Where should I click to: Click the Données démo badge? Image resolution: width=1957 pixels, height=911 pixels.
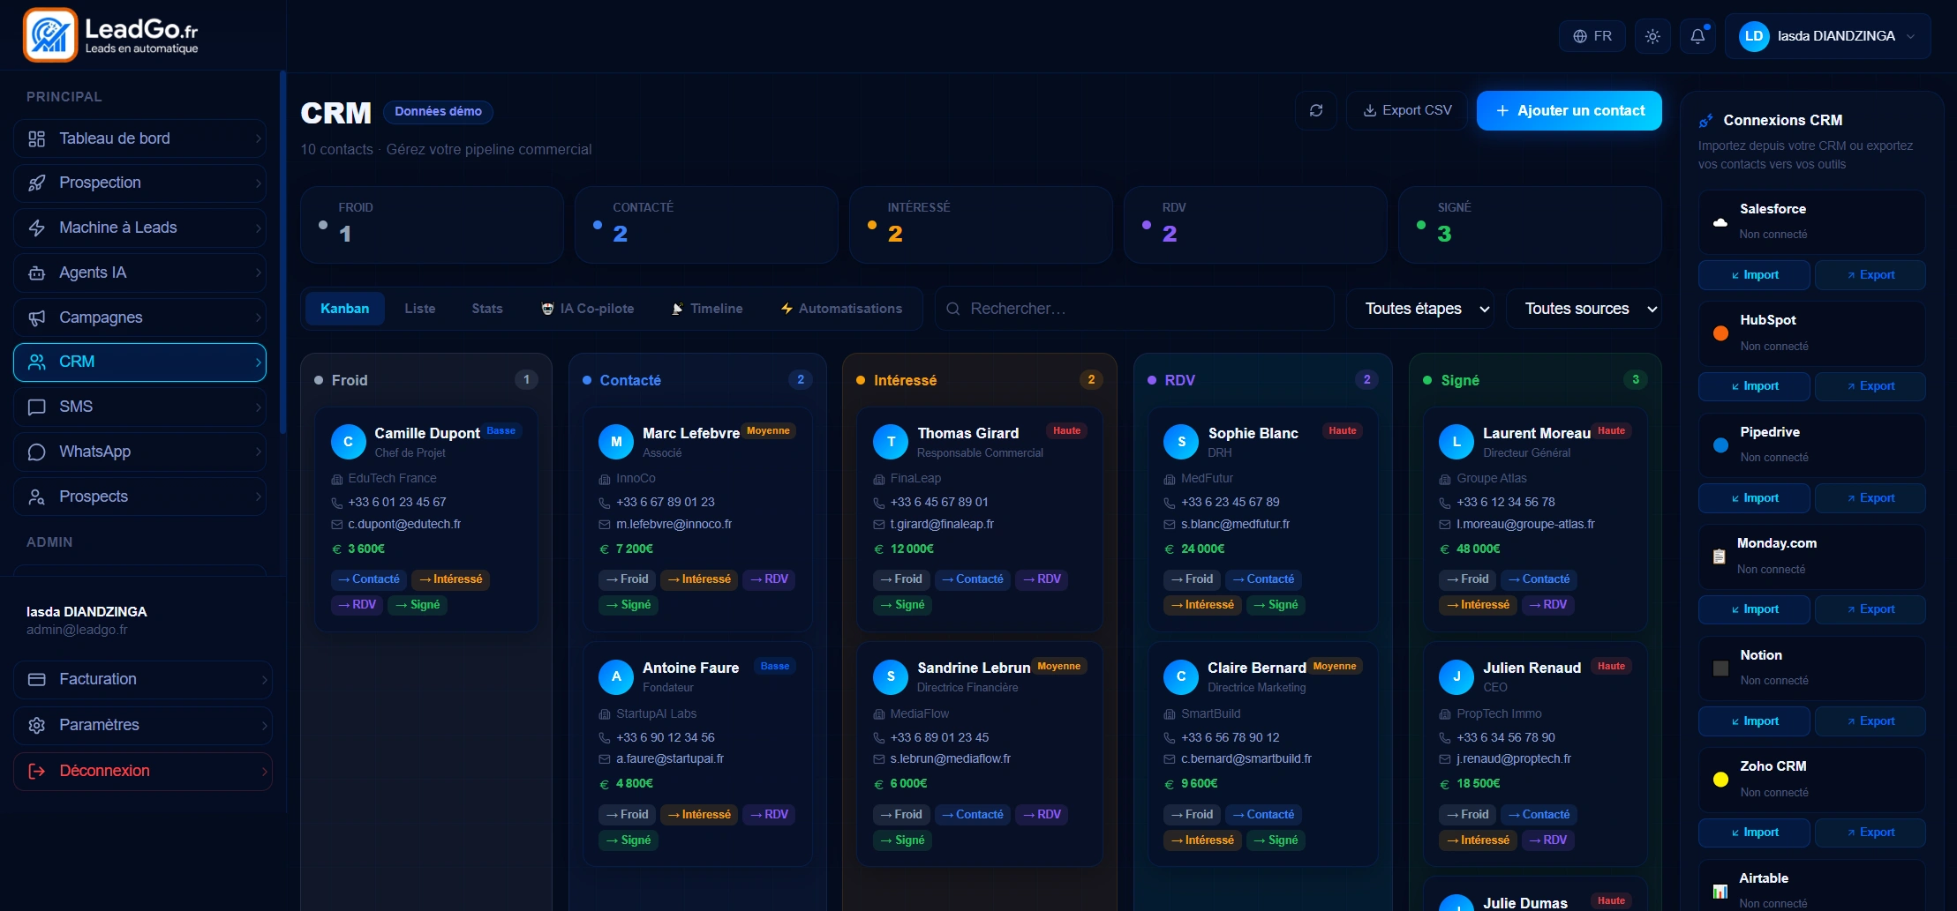(438, 111)
